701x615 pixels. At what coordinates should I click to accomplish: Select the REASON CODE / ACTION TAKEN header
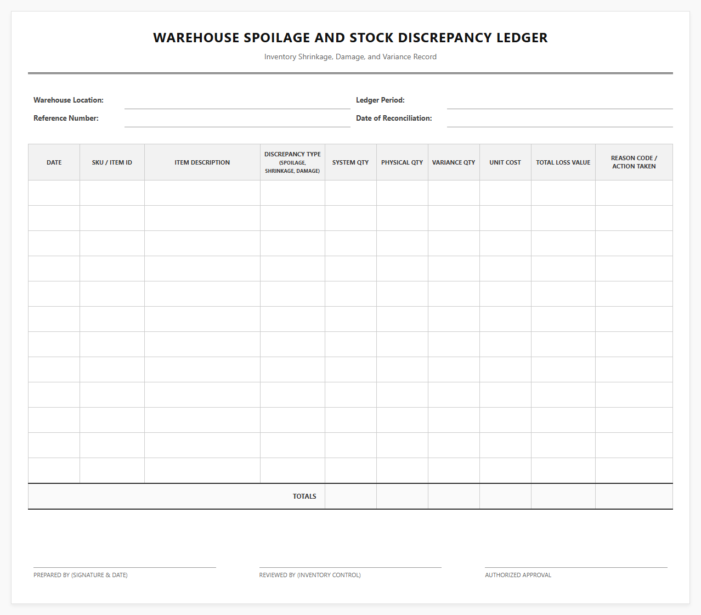pyautogui.click(x=634, y=162)
